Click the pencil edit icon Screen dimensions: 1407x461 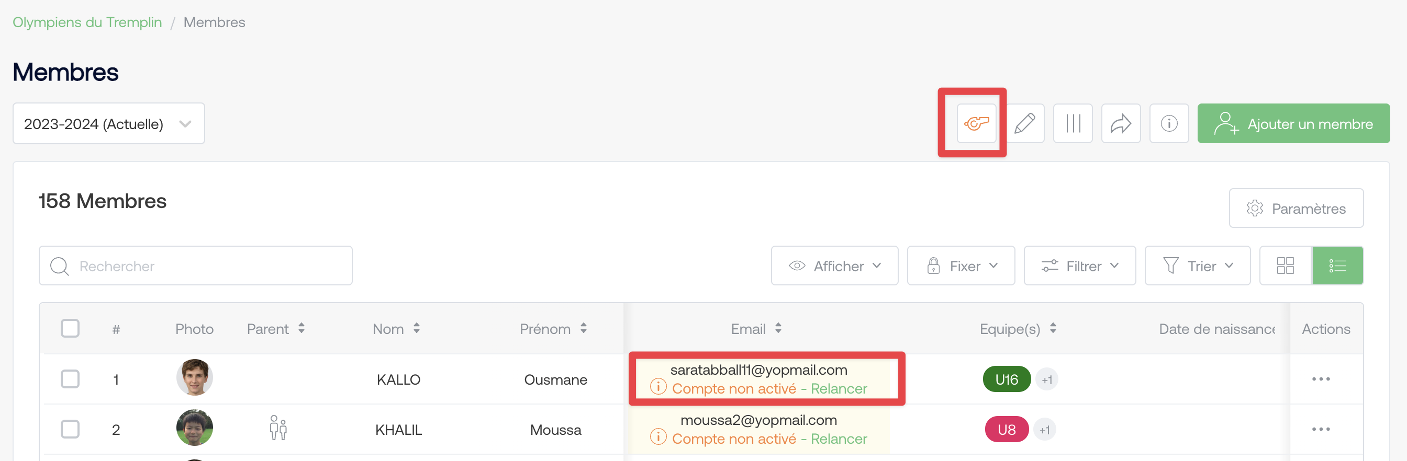pyautogui.click(x=1024, y=123)
